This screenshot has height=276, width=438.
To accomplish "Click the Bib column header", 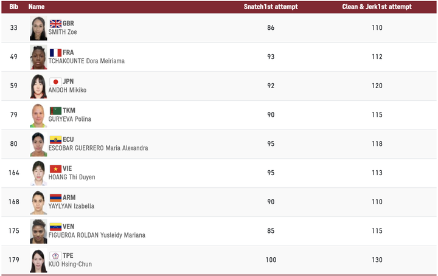I will [x=14, y=7].
